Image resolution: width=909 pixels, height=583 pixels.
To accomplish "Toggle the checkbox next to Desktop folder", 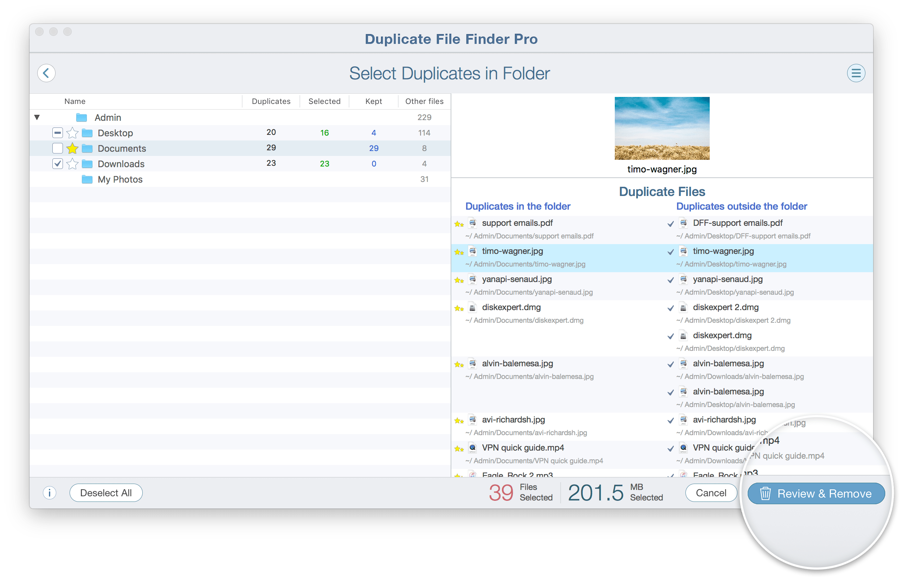I will [56, 133].
